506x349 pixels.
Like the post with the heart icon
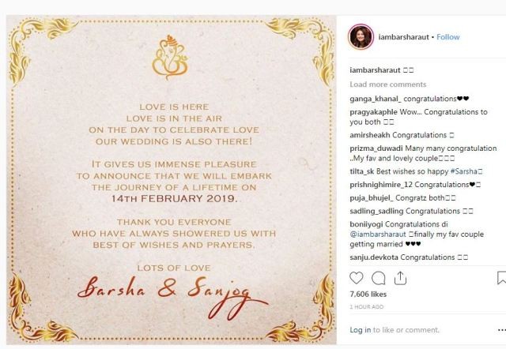(357, 278)
